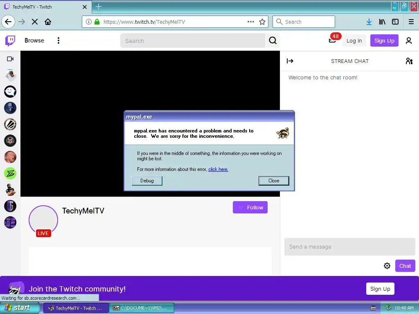The height and width of the screenshot is (314, 419).
Task: Open the purple G shield sidebar channel
Action: [x=10, y=206]
